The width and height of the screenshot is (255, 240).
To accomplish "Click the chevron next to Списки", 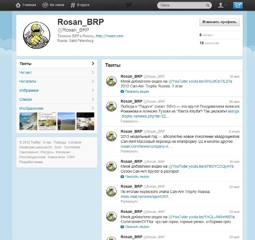I will pyautogui.click(x=93, y=99).
